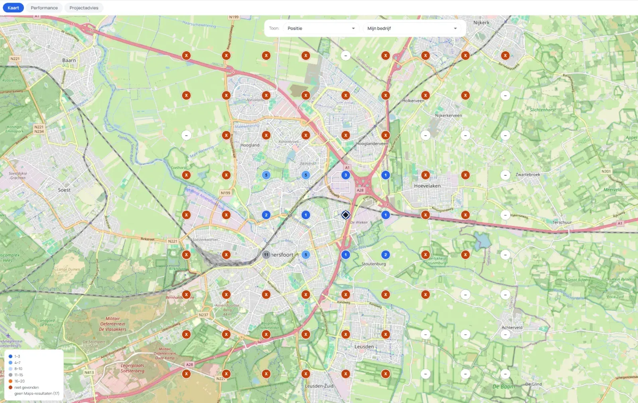Click the only dash marker in top row
The height and width of the screenshot is (403, 638).
coord(346,56)
